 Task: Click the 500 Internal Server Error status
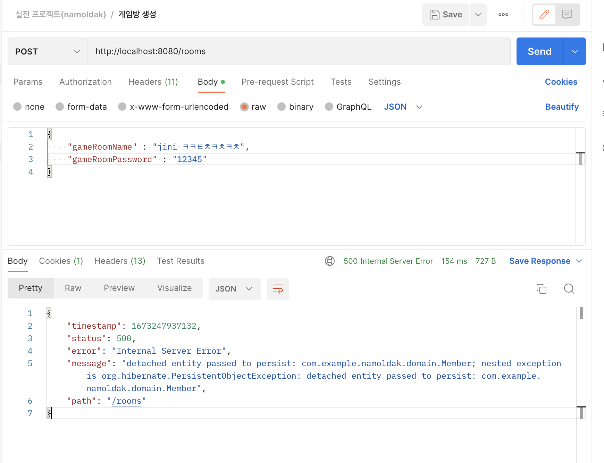coord(388,261)
